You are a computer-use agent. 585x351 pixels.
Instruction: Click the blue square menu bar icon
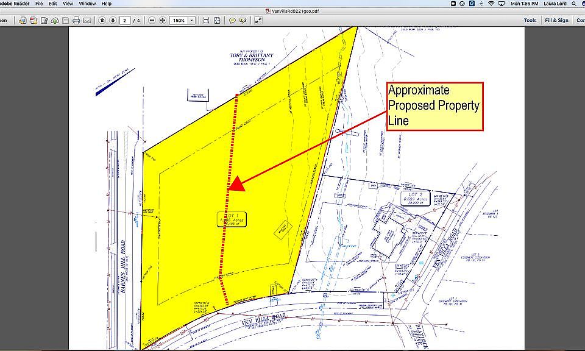(472, 4)
